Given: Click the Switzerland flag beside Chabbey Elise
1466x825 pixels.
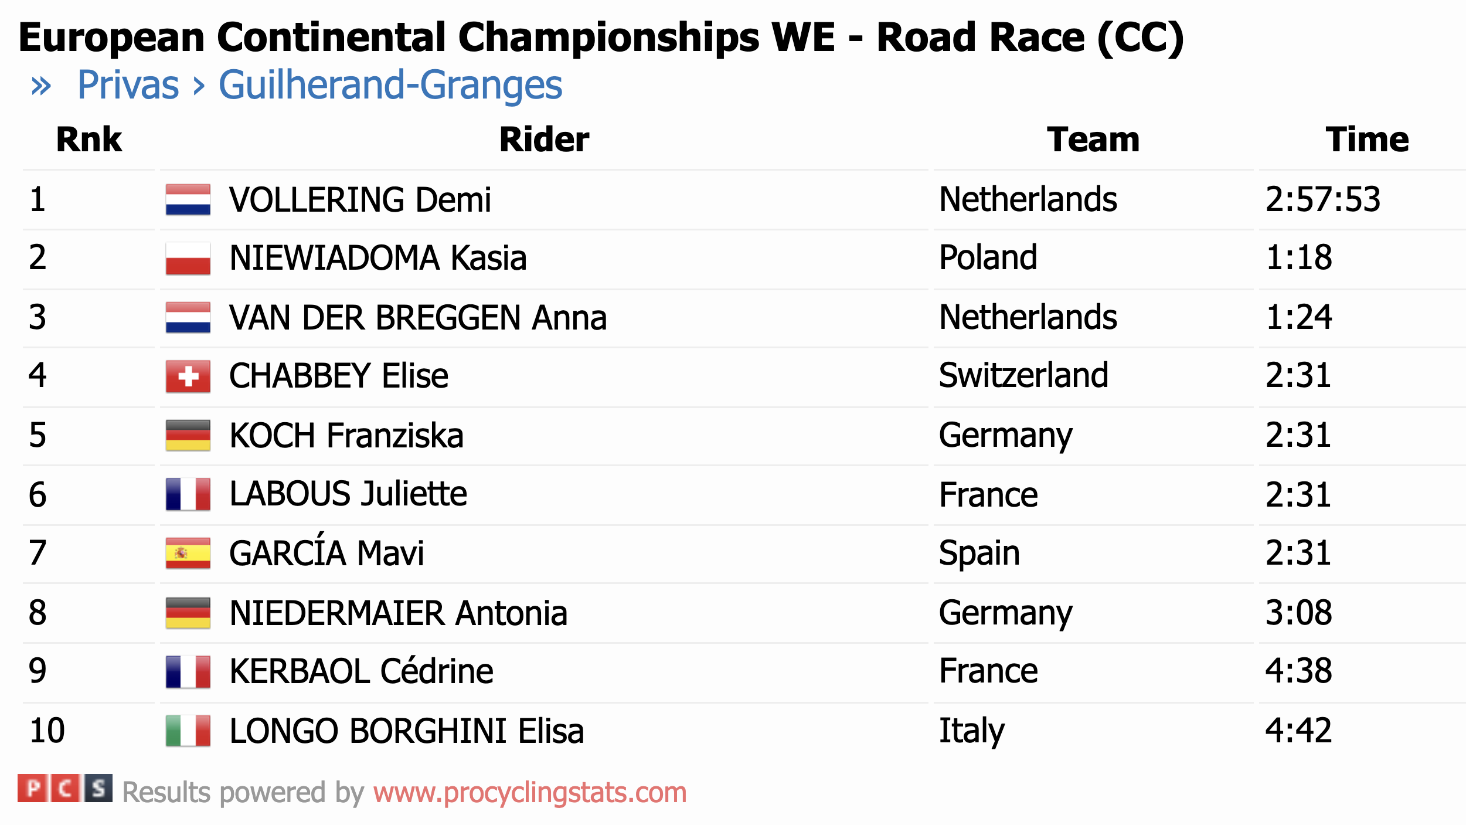Looking at the screenshot, I should [x=188, y=376].
